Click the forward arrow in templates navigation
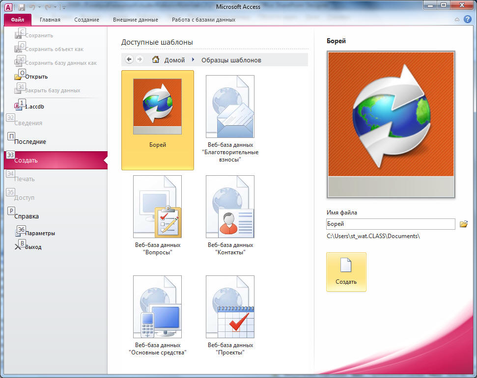 140,59
